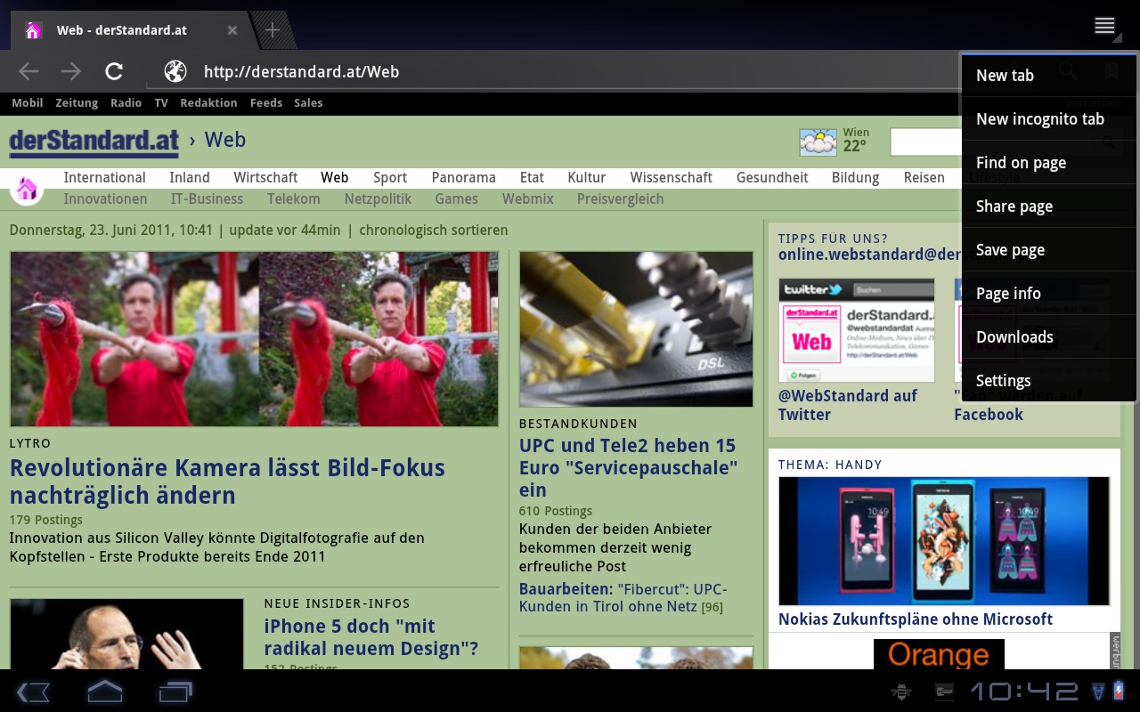Screen dimensions: 1140x712
Task: Select 'Save page' in the menu
Action: pyautogui.click(x=1049, y=250)
